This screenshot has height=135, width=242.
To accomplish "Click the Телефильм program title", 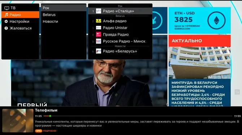I will [x=46, y=110].
